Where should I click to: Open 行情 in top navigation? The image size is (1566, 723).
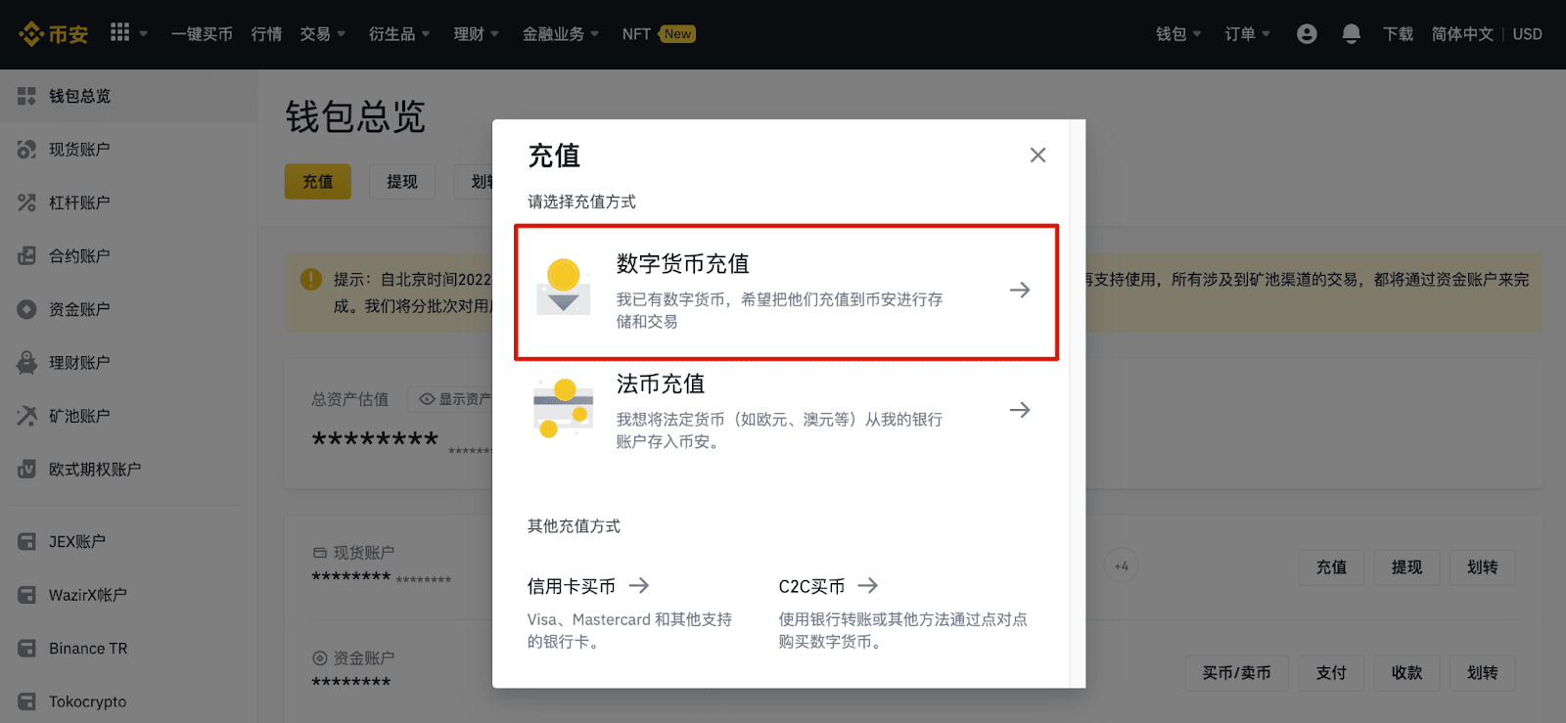pos(266,34)
